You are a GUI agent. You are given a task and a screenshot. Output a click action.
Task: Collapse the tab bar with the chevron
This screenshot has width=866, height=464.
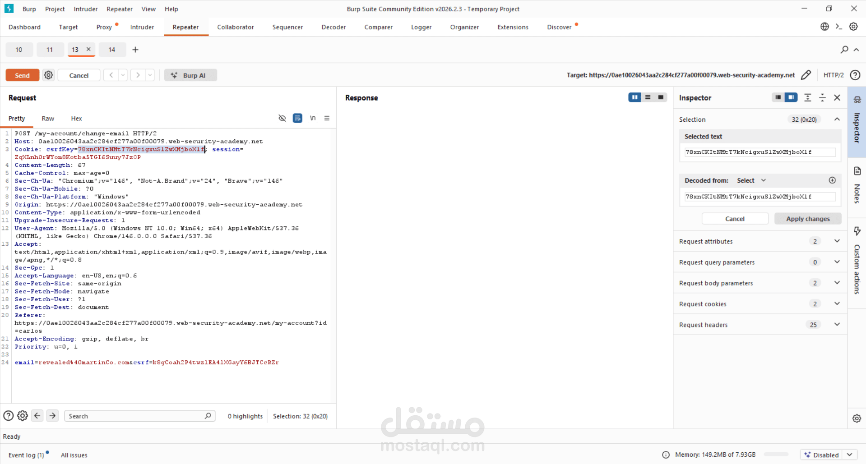point(856,50)
